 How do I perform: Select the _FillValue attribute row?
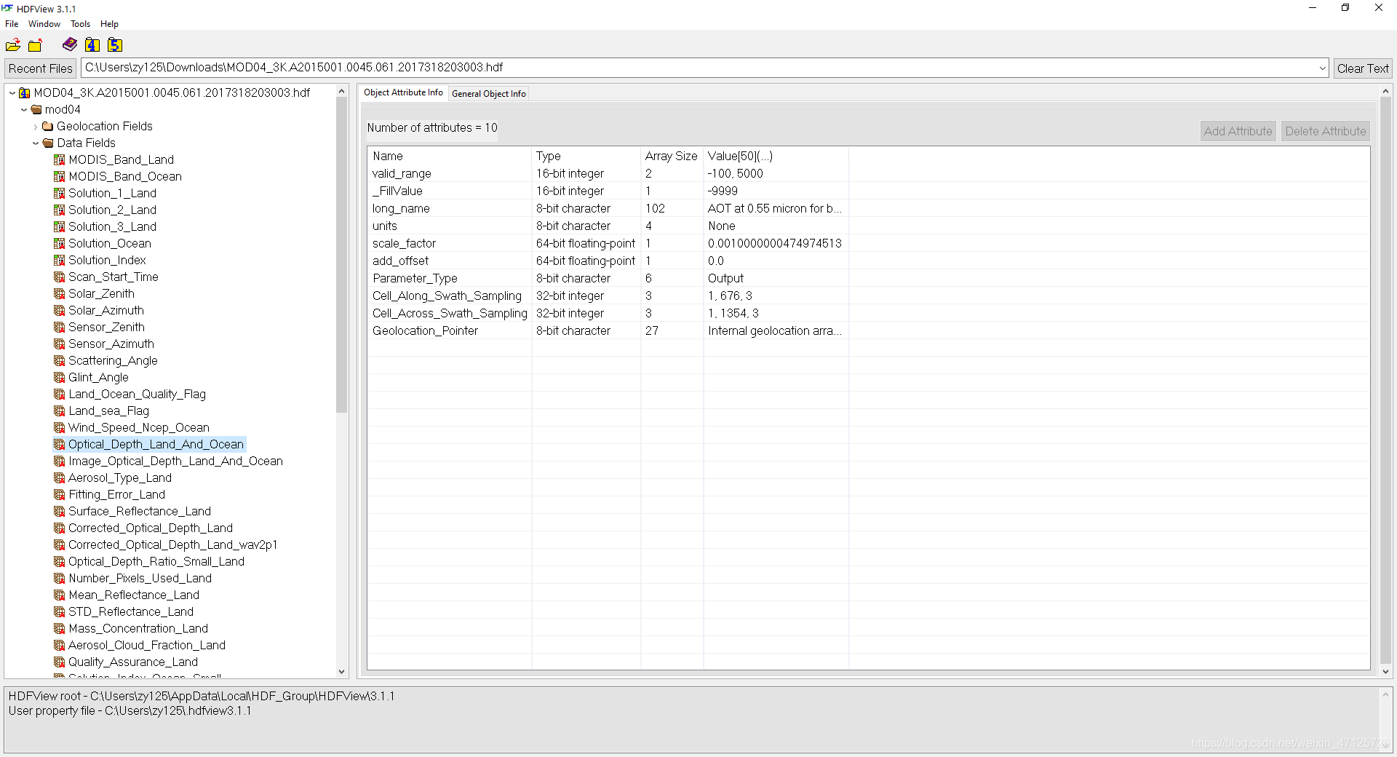tap(868, 191)
